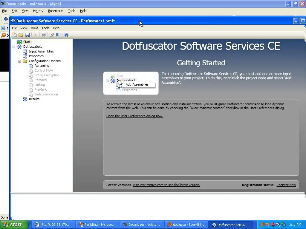Open the Dotfuscator File menu
The width and height of the screenshot is (306, 229).
14,28
